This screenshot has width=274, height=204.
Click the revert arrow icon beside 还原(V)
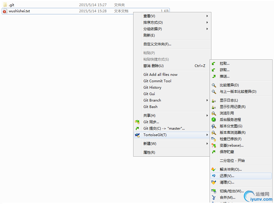tap(213, 176)
